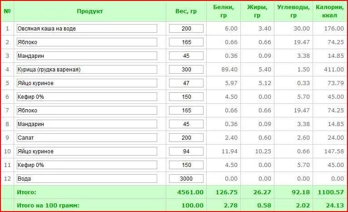This screenshot has height=212, width=348.
Task: Click the weight field in row 11
Action: pyautogui.click(x=186, y=165)
